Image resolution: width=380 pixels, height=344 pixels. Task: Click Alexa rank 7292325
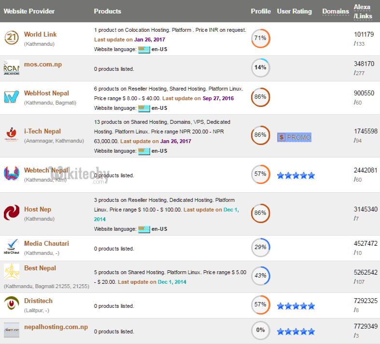[x=366, y=301]
